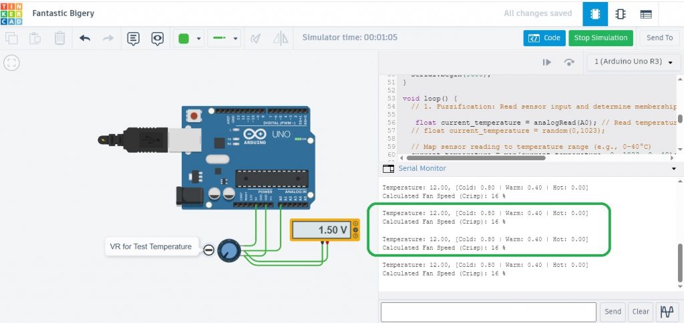Open the wire color dropdown arrow
Viewport: 684px width, 323px height.
point(199,38)
